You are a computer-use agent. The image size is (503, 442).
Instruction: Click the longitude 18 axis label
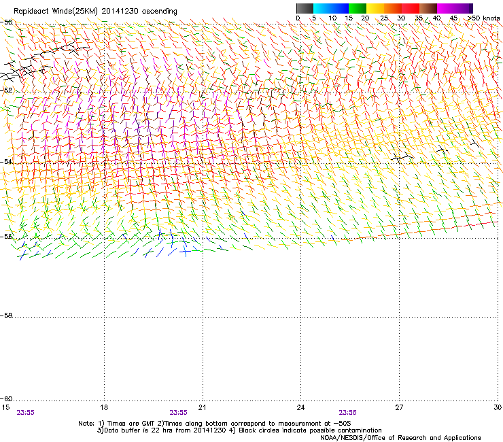(x=104, y=407)
